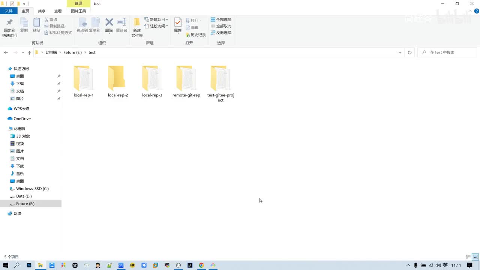Click 反向选择 to invert selection

[221, 33]
